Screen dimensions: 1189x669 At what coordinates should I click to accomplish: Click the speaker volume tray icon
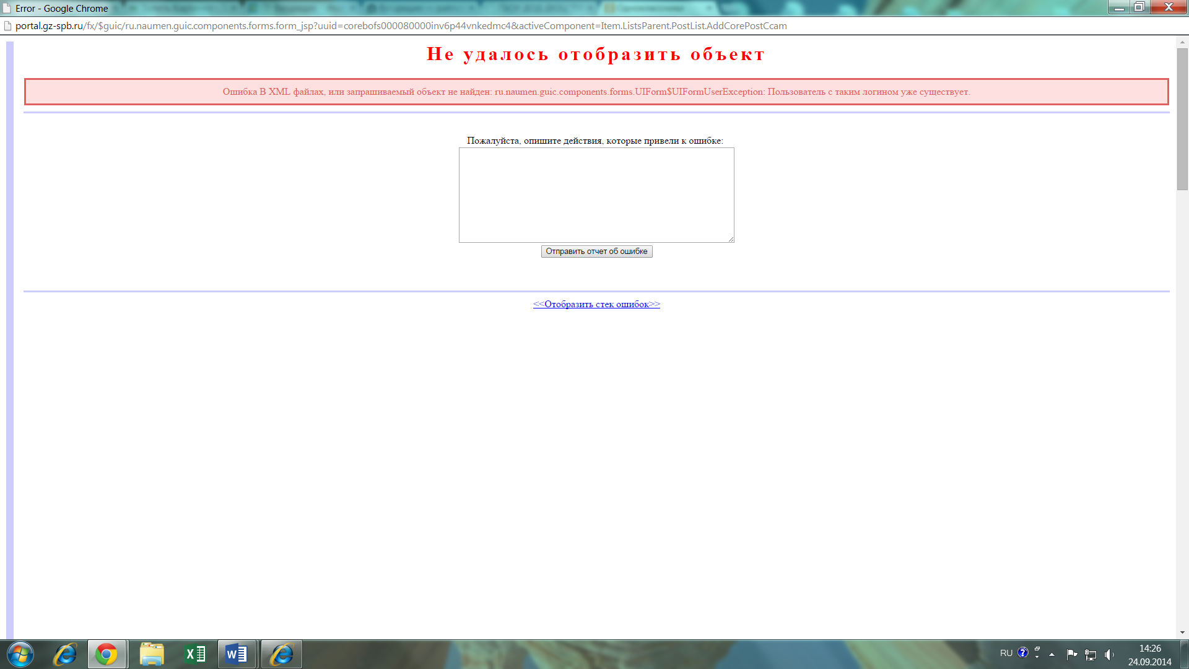1108,654
